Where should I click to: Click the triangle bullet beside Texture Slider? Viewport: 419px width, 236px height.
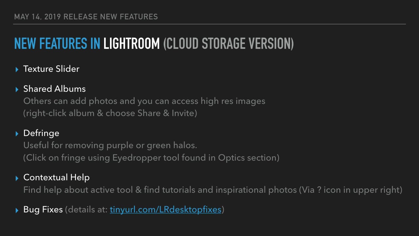17,69
